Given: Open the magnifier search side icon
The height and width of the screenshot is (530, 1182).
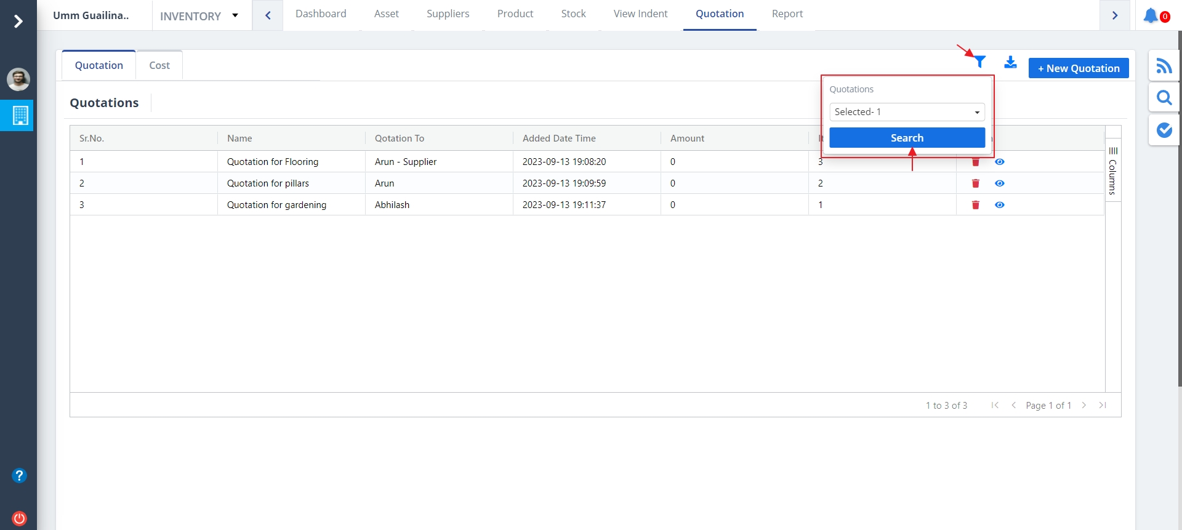Looking at the screenshot, I should click(x=1164, y=98).
